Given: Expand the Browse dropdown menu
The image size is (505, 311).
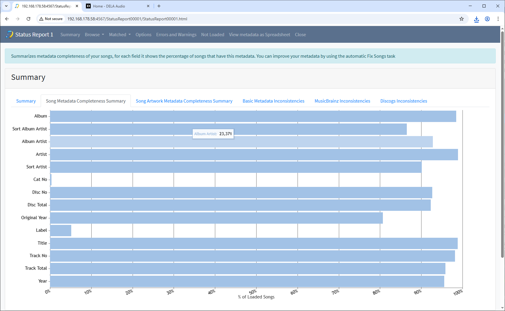Looking at the screenshot, I should click(94, 35).
